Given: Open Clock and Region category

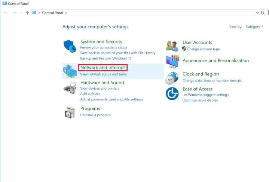Looking at the screenshot, I should (x=201, y=74).
